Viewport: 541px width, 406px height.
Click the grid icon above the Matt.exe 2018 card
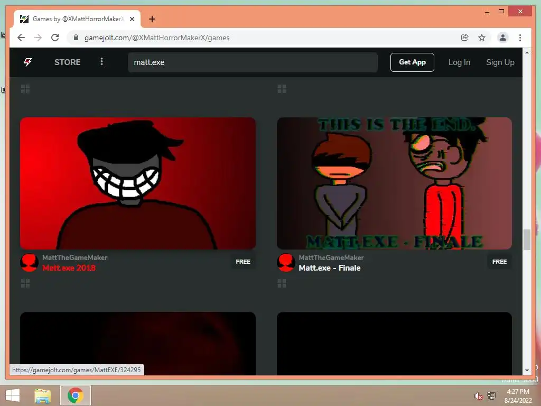(x=25, y=89)
